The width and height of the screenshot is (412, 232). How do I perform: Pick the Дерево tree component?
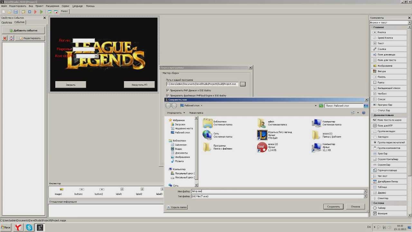click(x=389, y=193)
